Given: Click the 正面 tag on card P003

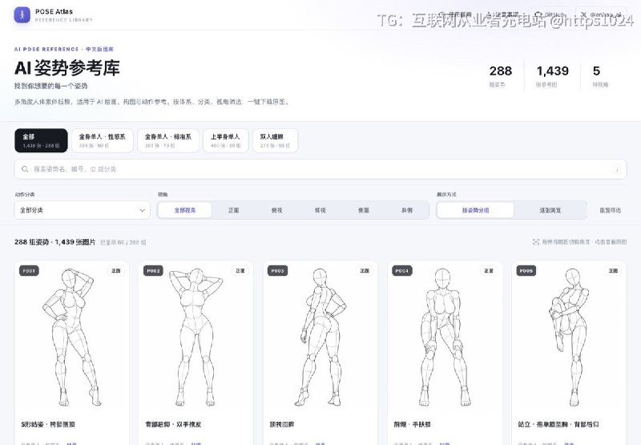Looking at the screenshot, I should [365, 271].
